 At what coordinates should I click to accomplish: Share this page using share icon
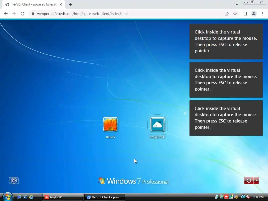[227, 14]
